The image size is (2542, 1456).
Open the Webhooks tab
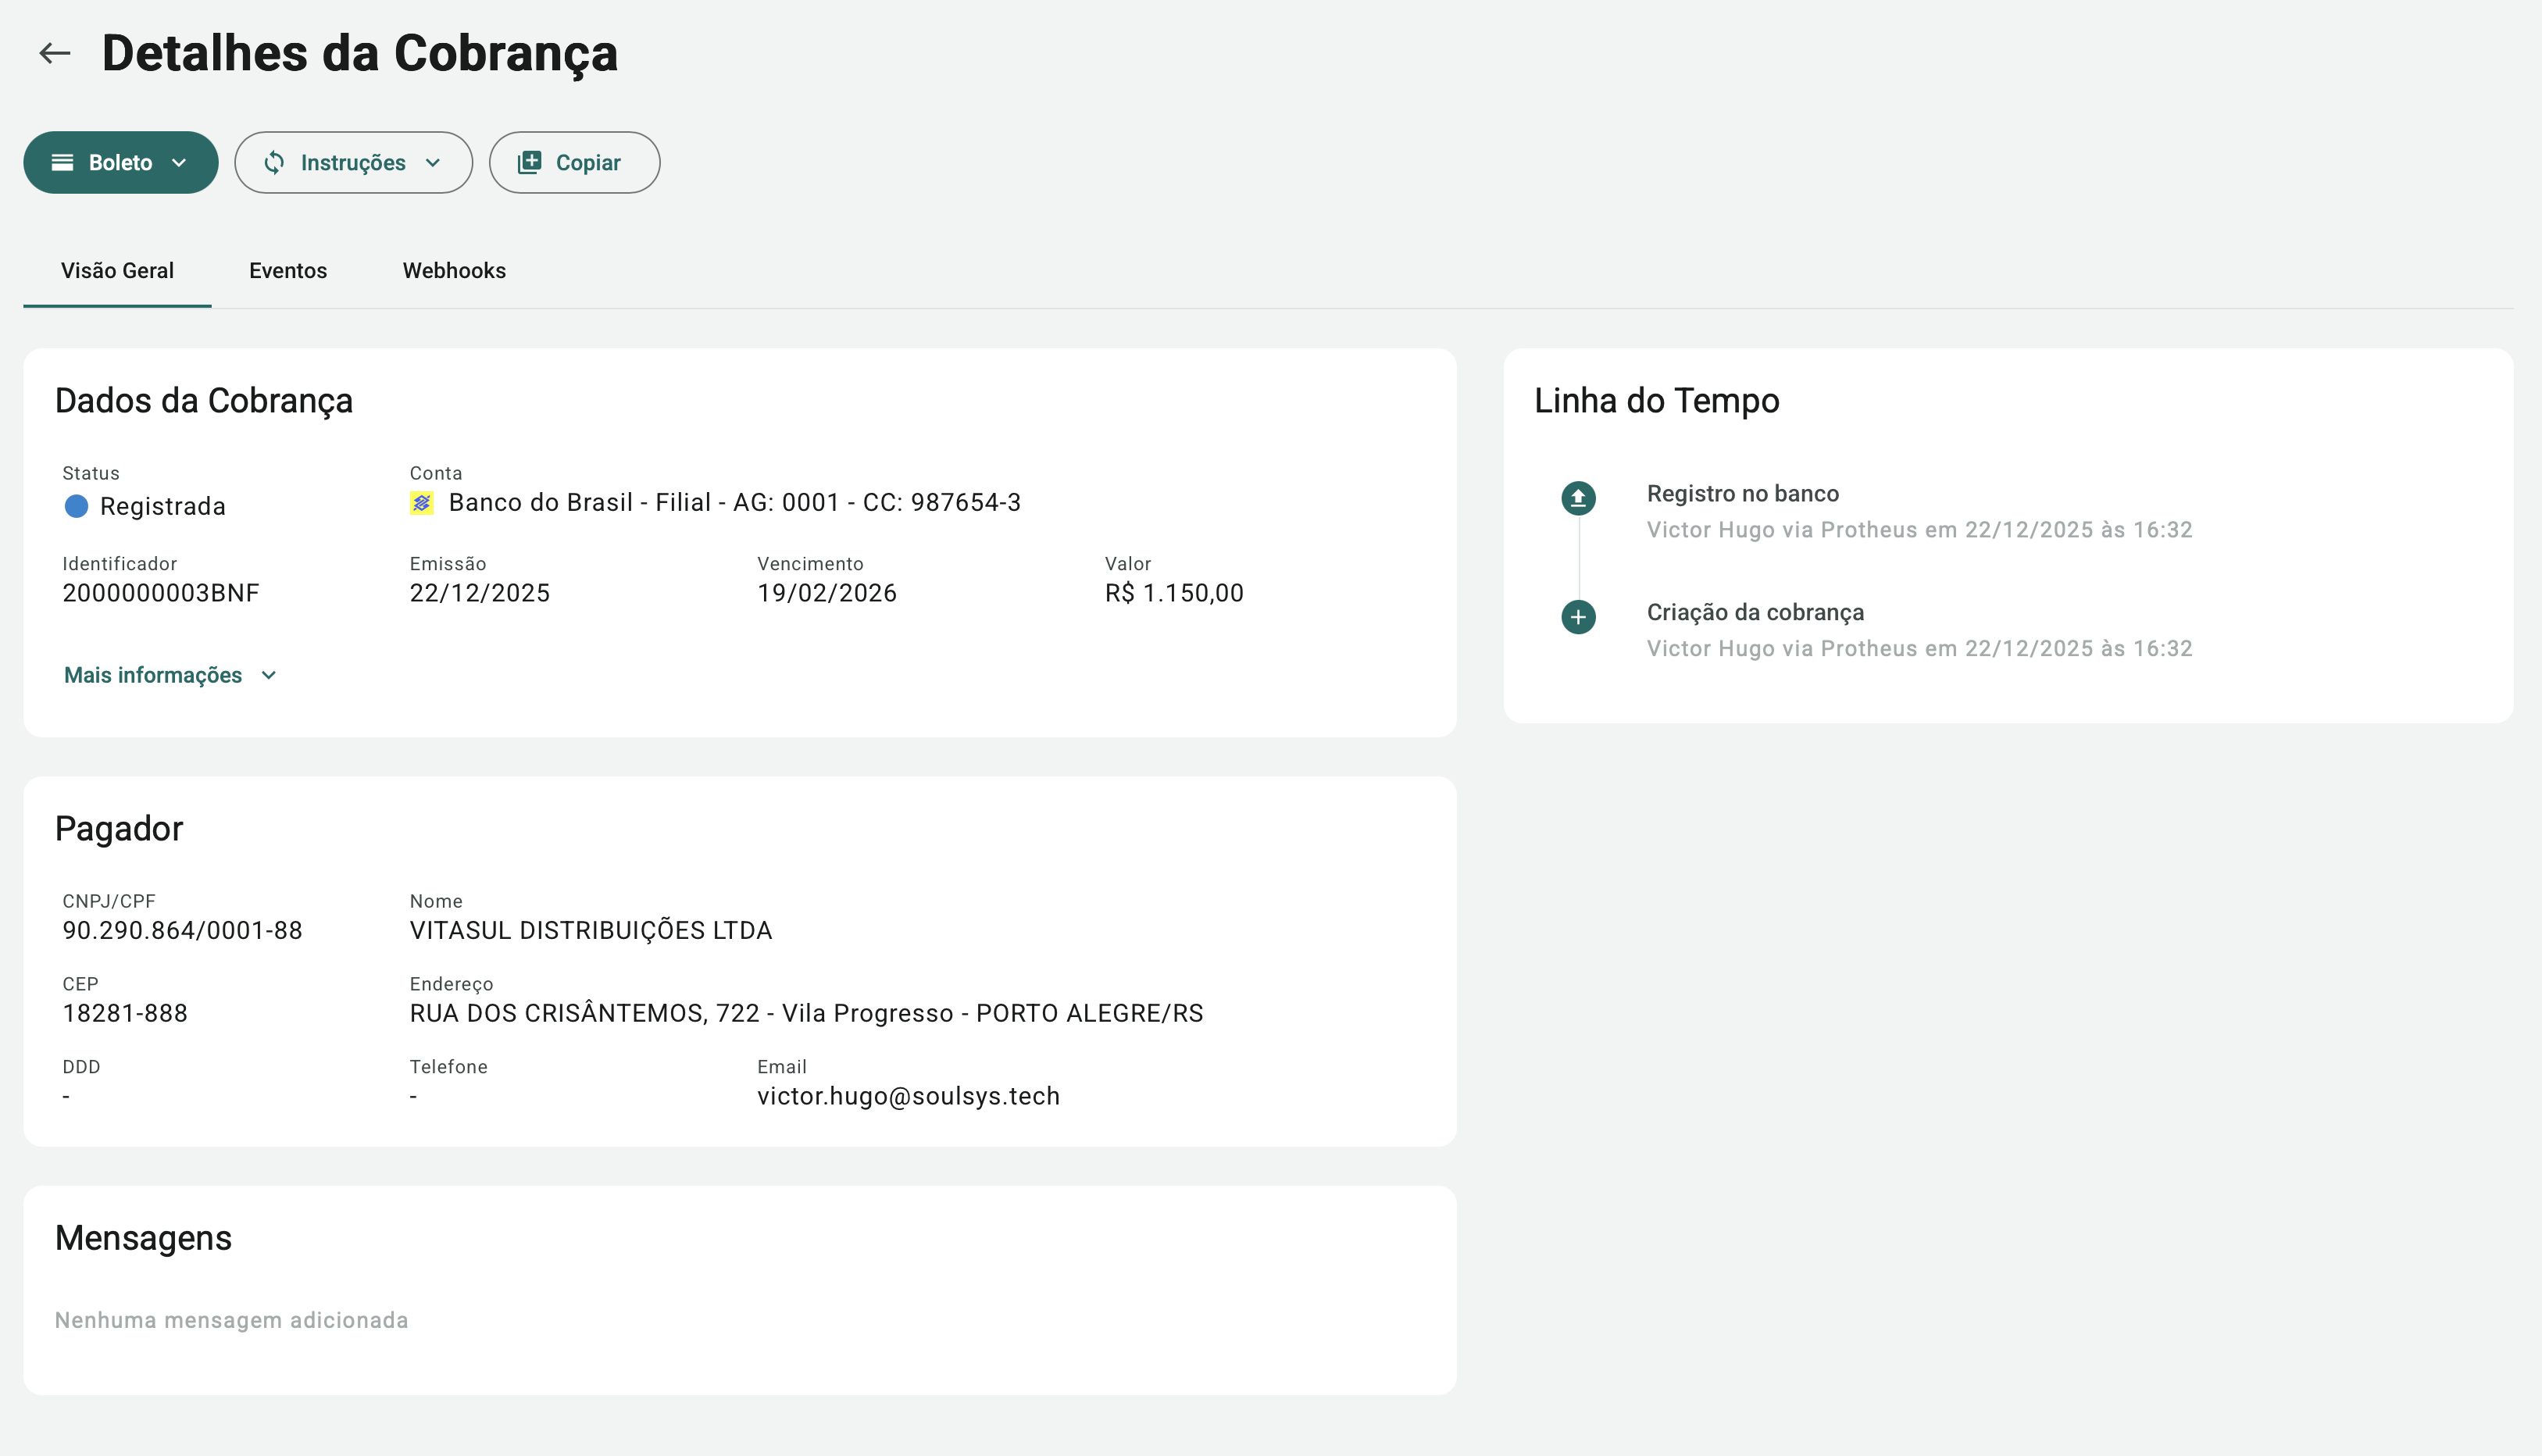click(454, 271)
